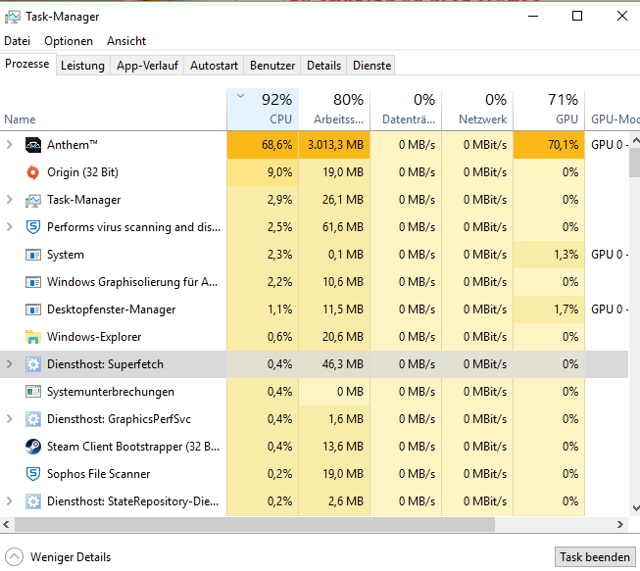
Task: Click the Windows-Explorer folder icon
Action: pos(31,337)
